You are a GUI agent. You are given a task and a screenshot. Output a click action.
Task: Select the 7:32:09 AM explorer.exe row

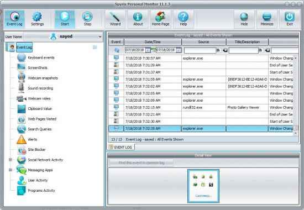pyautogui.click(x=201, y=100)
